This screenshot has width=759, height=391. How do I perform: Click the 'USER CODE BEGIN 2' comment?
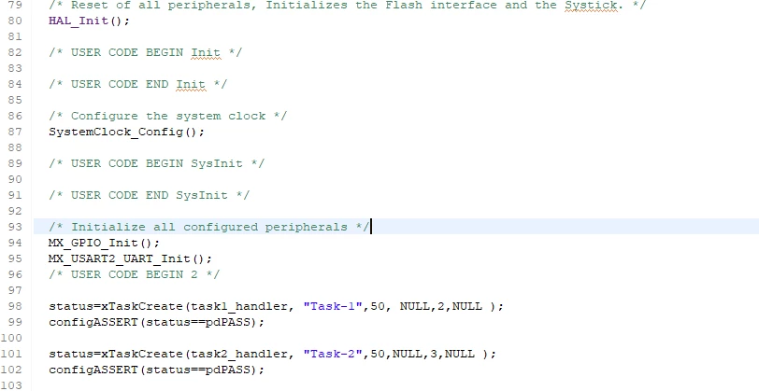coord(134,274)
